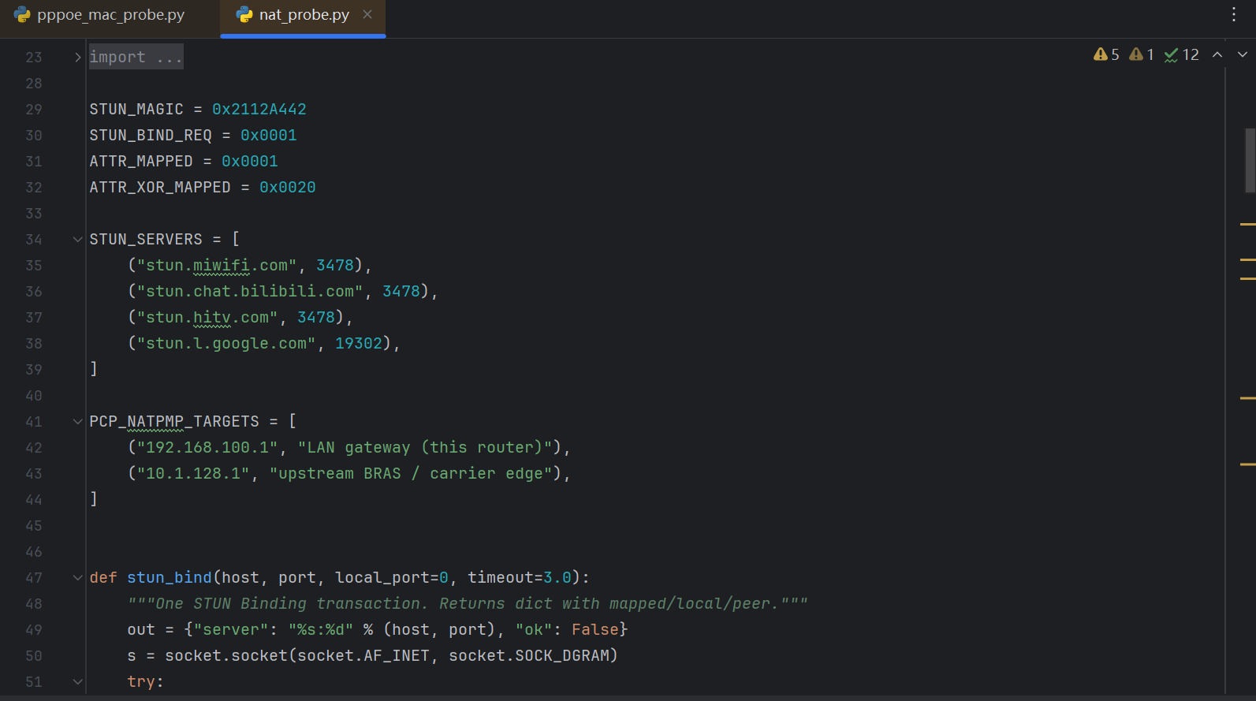Screen dimensions: 1256x701
Task: Go to previous highlighted problem arrow
Action: (x=1217, y=54)
